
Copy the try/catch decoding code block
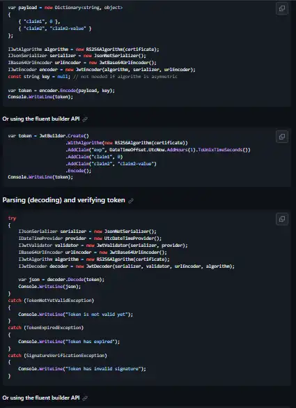[x=281, y=219]
